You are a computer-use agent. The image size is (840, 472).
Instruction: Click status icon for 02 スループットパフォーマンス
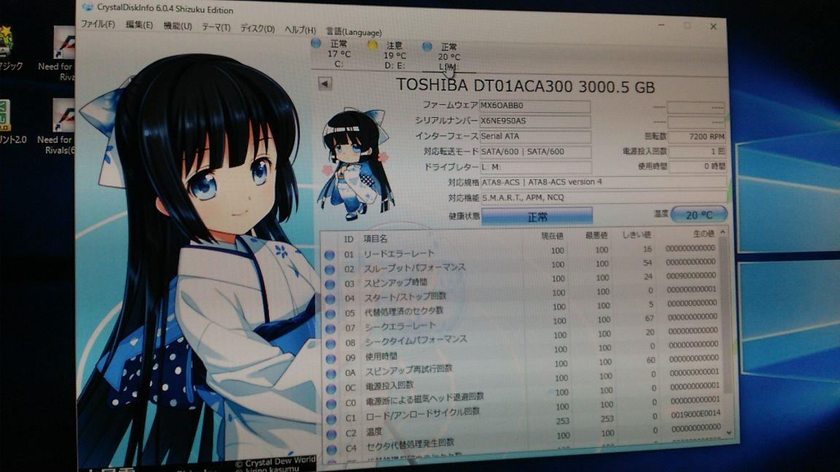click(330, 270)
